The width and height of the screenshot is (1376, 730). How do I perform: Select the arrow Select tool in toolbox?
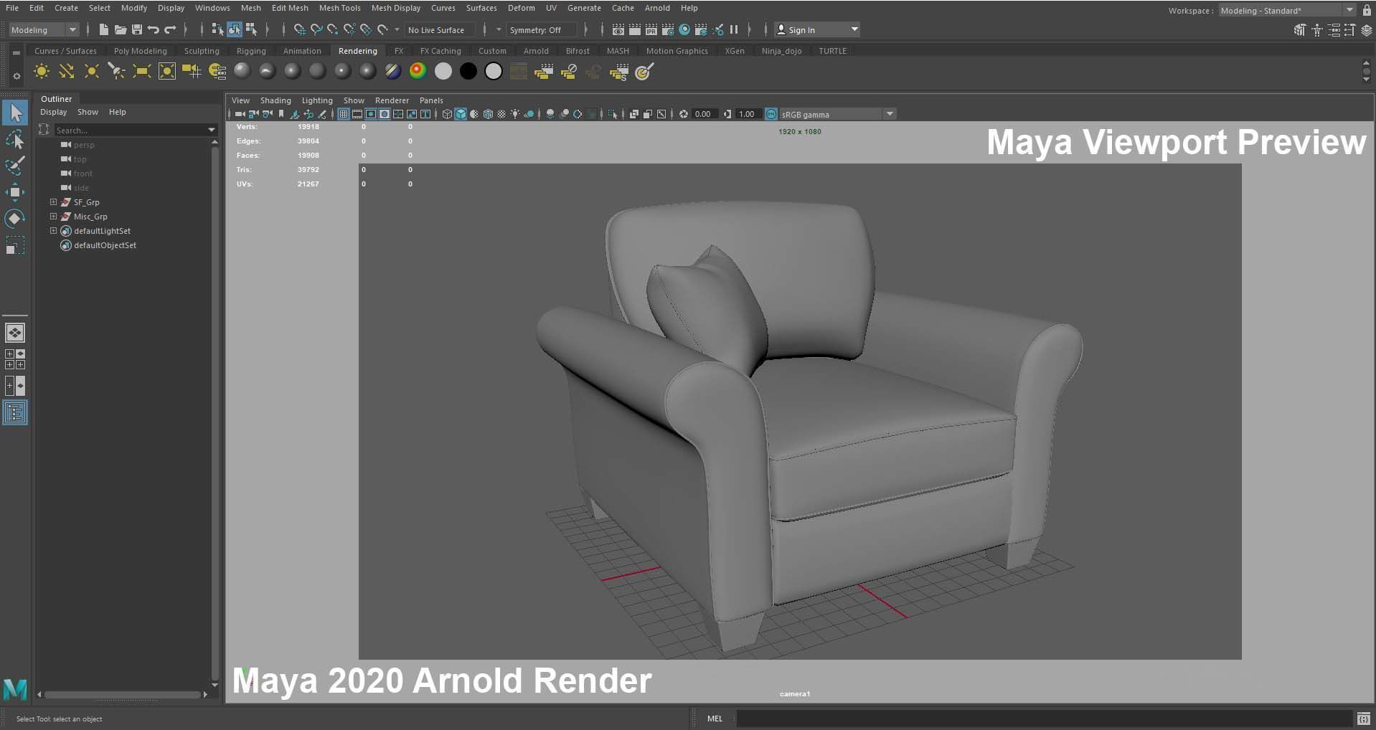tap(15, 113)
